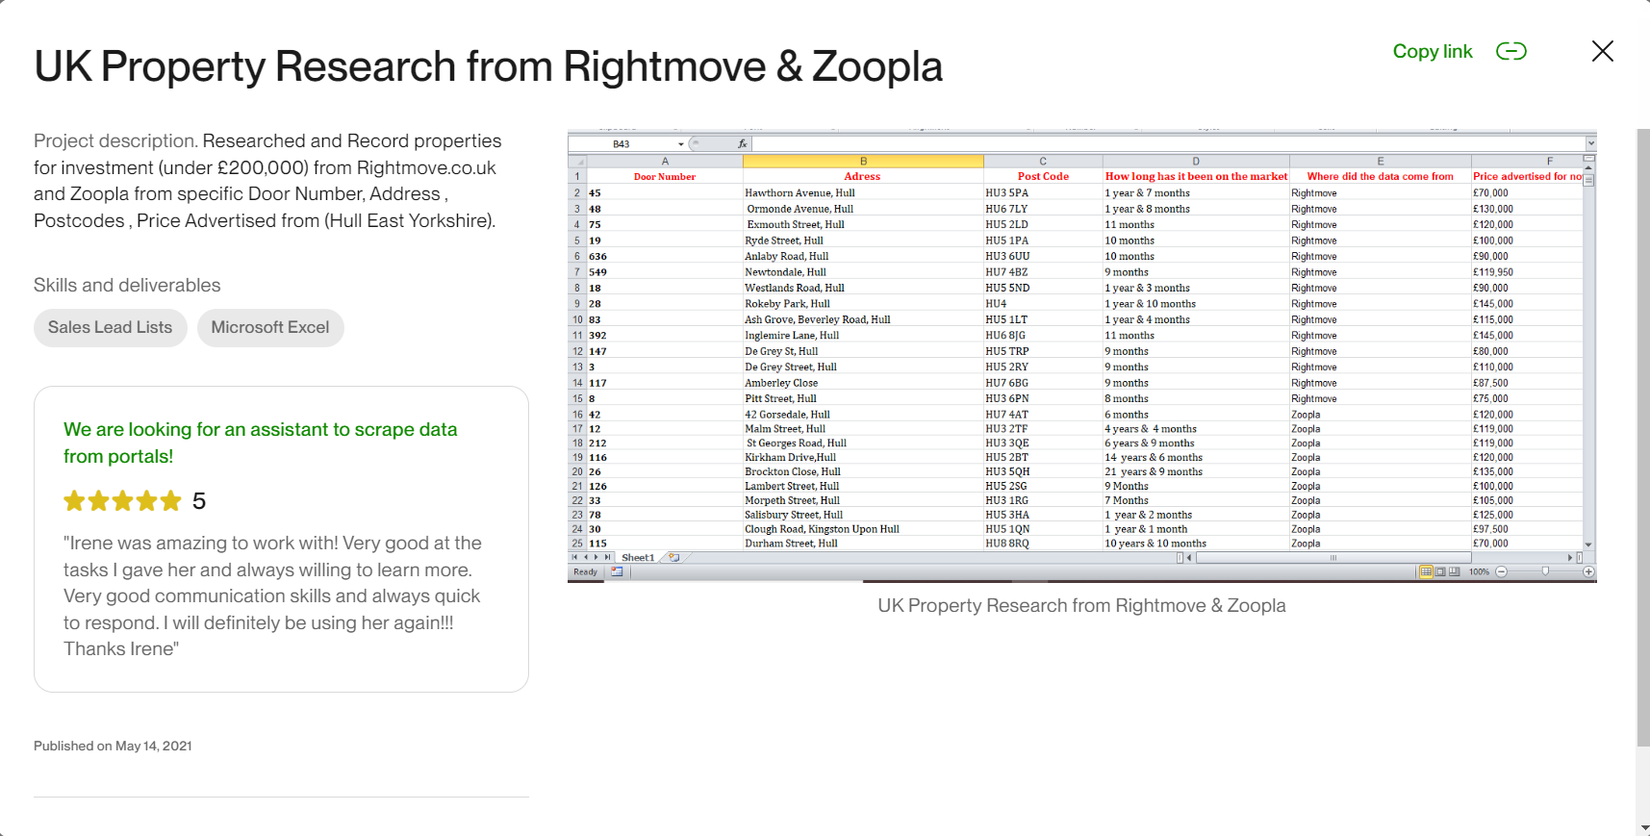Click the 'Durham Street, Hull' cell
This screenshot has width=1650, height=836.
863,544
